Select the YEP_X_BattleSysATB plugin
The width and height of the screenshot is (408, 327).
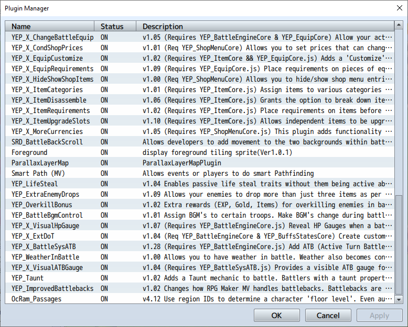[200, 246]
